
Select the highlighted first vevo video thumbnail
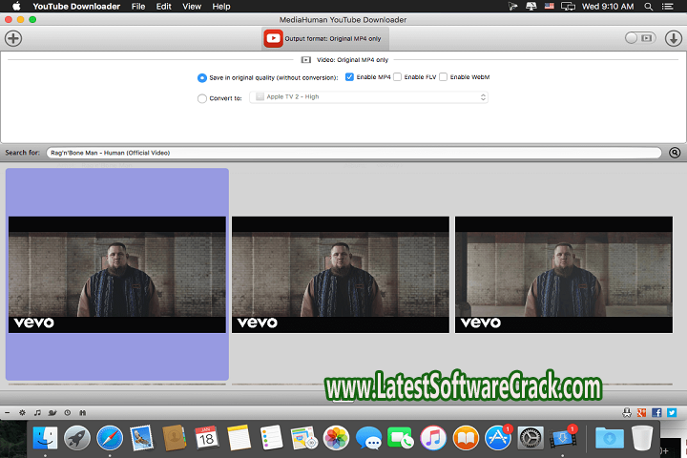(x=117, y=275)
